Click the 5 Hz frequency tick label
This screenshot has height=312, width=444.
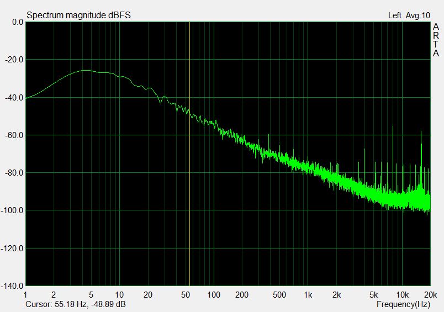coord(91,295)
